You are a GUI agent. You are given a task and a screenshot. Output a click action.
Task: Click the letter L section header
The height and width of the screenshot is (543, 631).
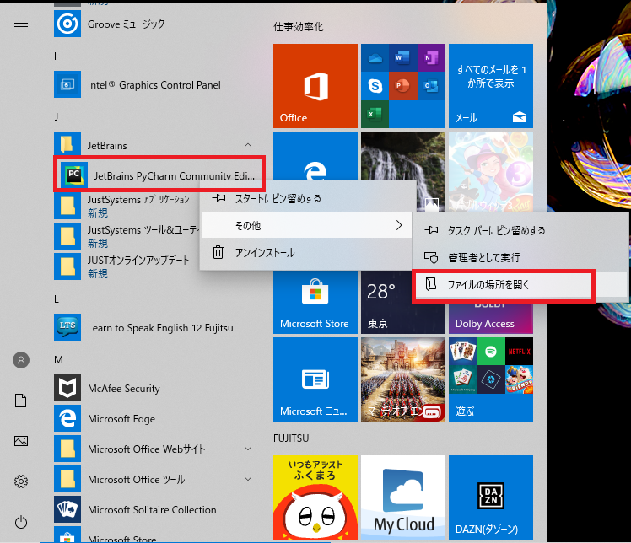[x=57, y=299]
